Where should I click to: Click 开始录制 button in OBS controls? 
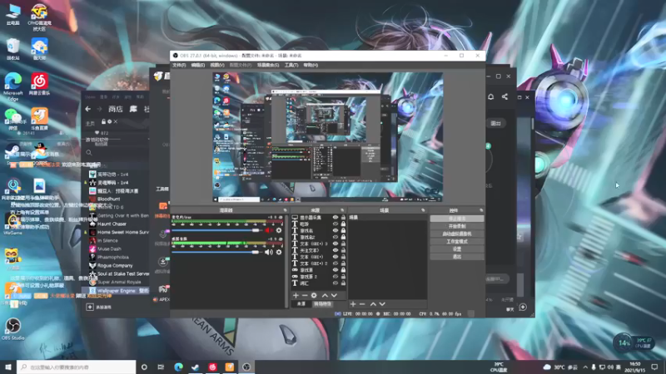coord(457,226)
